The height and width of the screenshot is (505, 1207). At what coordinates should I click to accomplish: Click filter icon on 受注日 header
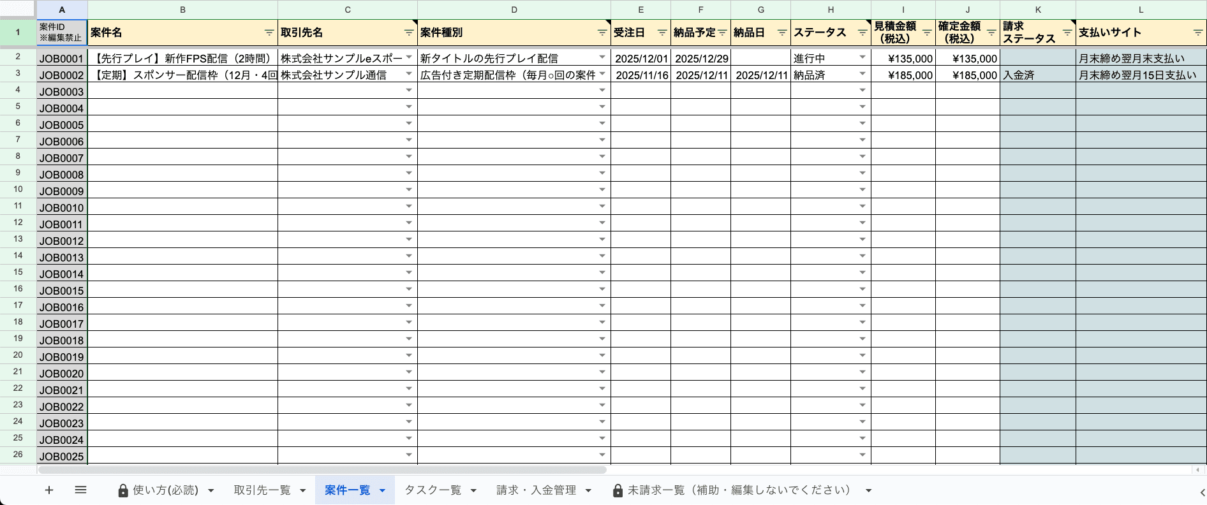(x=662, y=33)
